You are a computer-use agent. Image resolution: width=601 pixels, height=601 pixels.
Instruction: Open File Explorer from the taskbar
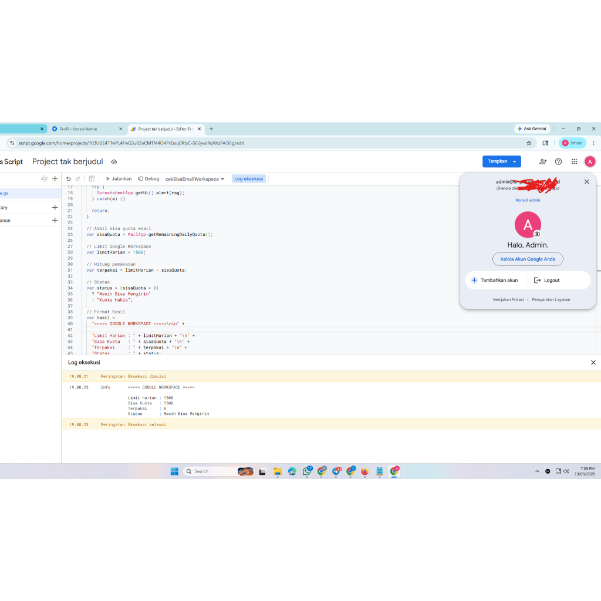click(278, 471)
